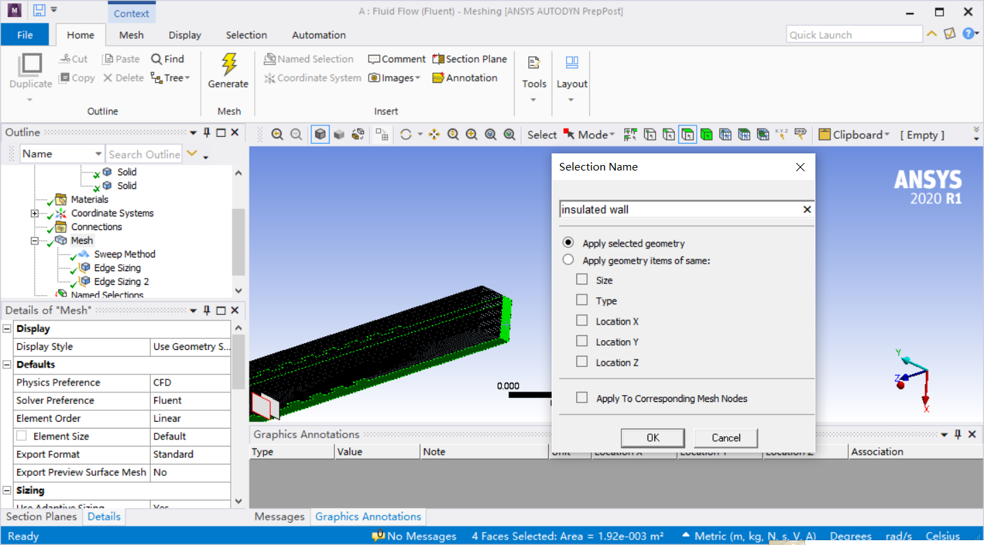Open the Name filter dropdown in Outline

98,154
